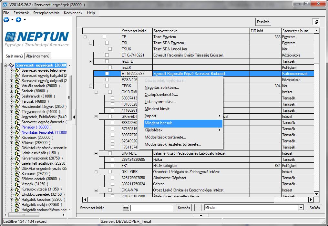Click the Szervezeti egységek (28000) book icon
Screen dimensions: 328x226
coord(11,66)
